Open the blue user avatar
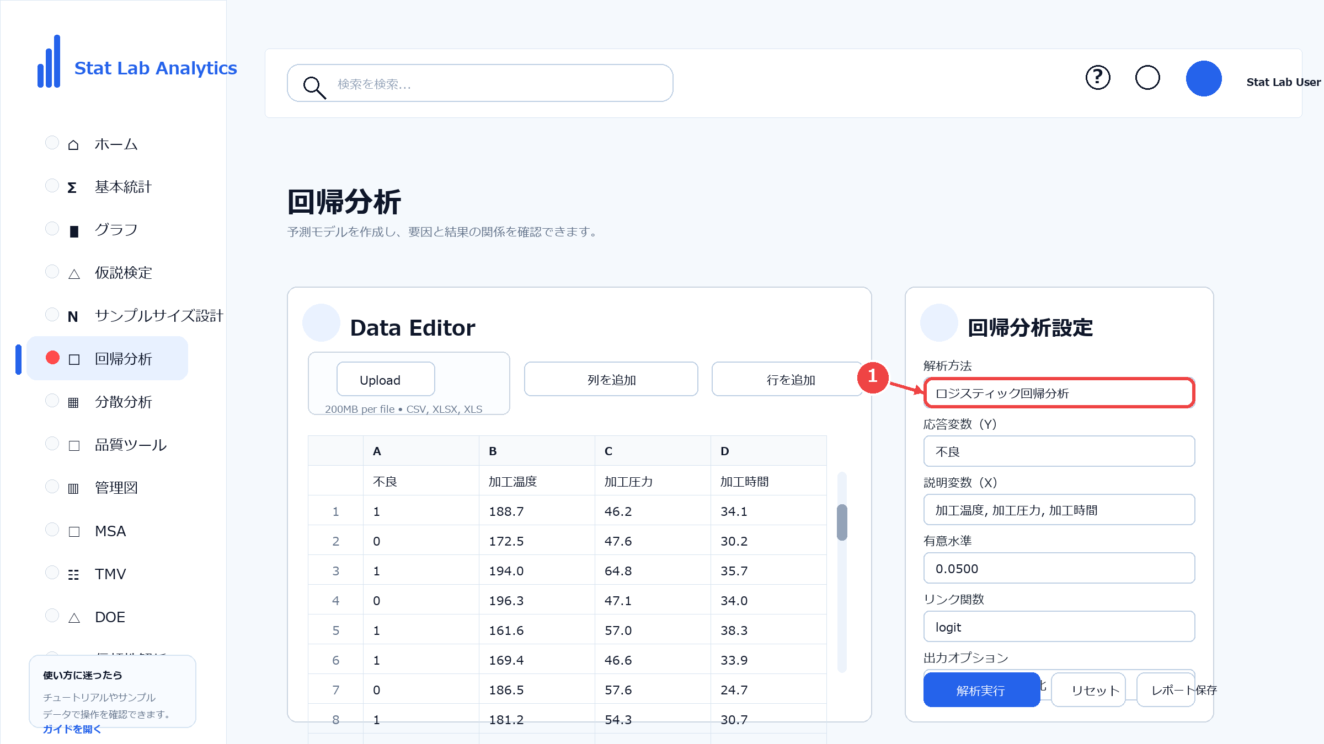Viewport: 1324px width, 744px height. pos(1204,78)
